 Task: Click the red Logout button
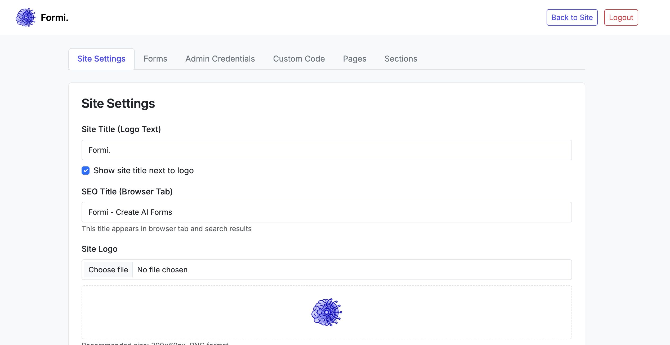click(621, 17)
